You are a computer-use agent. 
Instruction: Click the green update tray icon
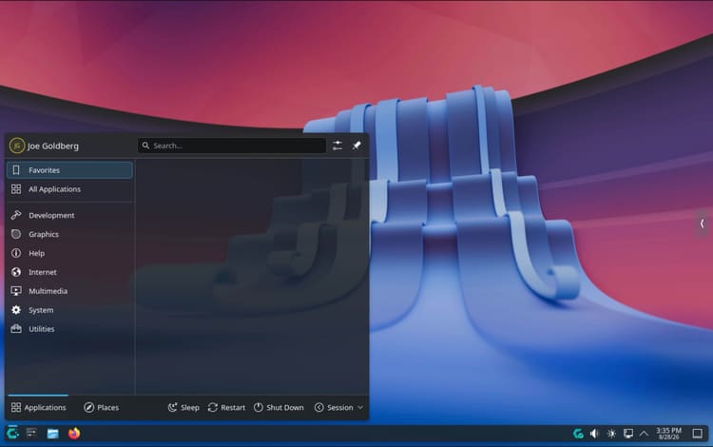[x=578, y=434]
